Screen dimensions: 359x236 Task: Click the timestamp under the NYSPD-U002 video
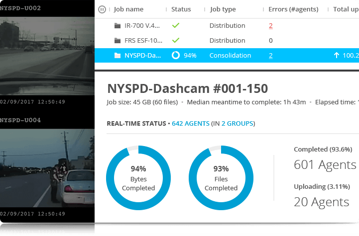tap(32, 102)
